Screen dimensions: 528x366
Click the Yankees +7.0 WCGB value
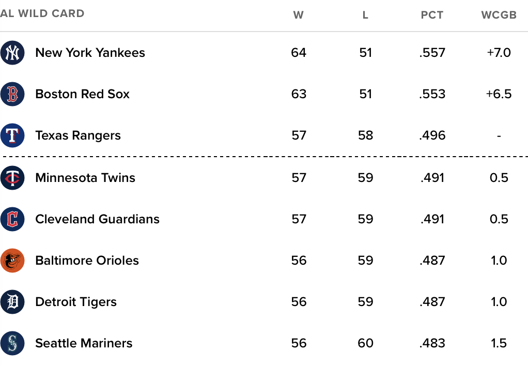pyautogui.click(x=499, y=53)
